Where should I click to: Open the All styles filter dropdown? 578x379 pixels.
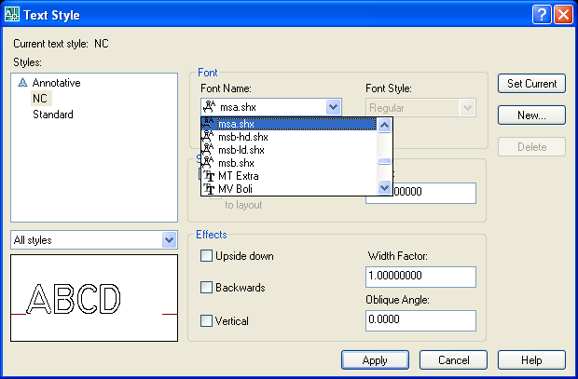coord(169,240)
